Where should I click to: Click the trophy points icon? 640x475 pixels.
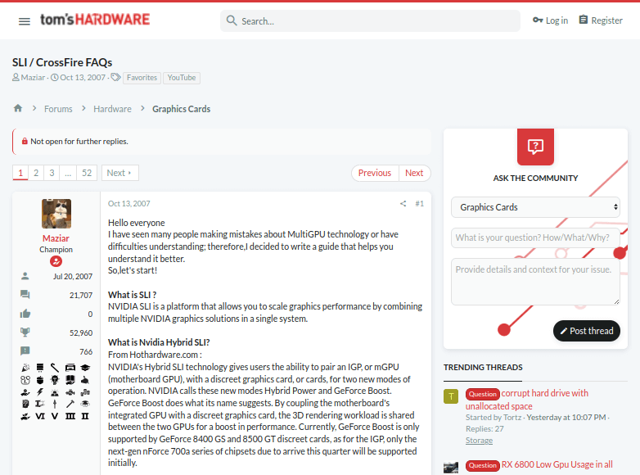[25, 332]
